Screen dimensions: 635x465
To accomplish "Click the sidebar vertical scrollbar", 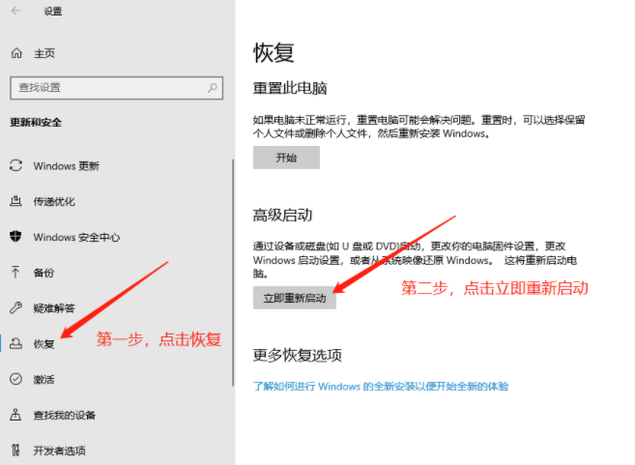I will [x=233, y=273].
